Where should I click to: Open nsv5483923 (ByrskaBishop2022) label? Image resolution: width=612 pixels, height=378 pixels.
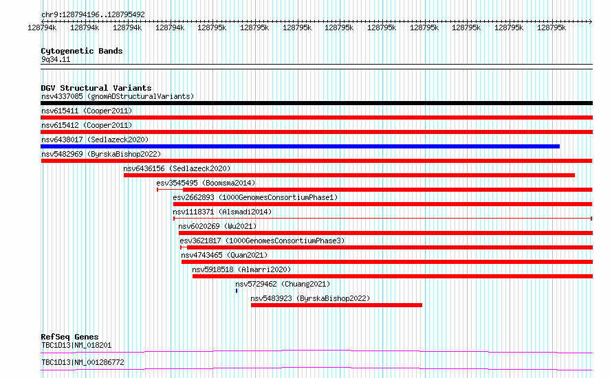310,298
